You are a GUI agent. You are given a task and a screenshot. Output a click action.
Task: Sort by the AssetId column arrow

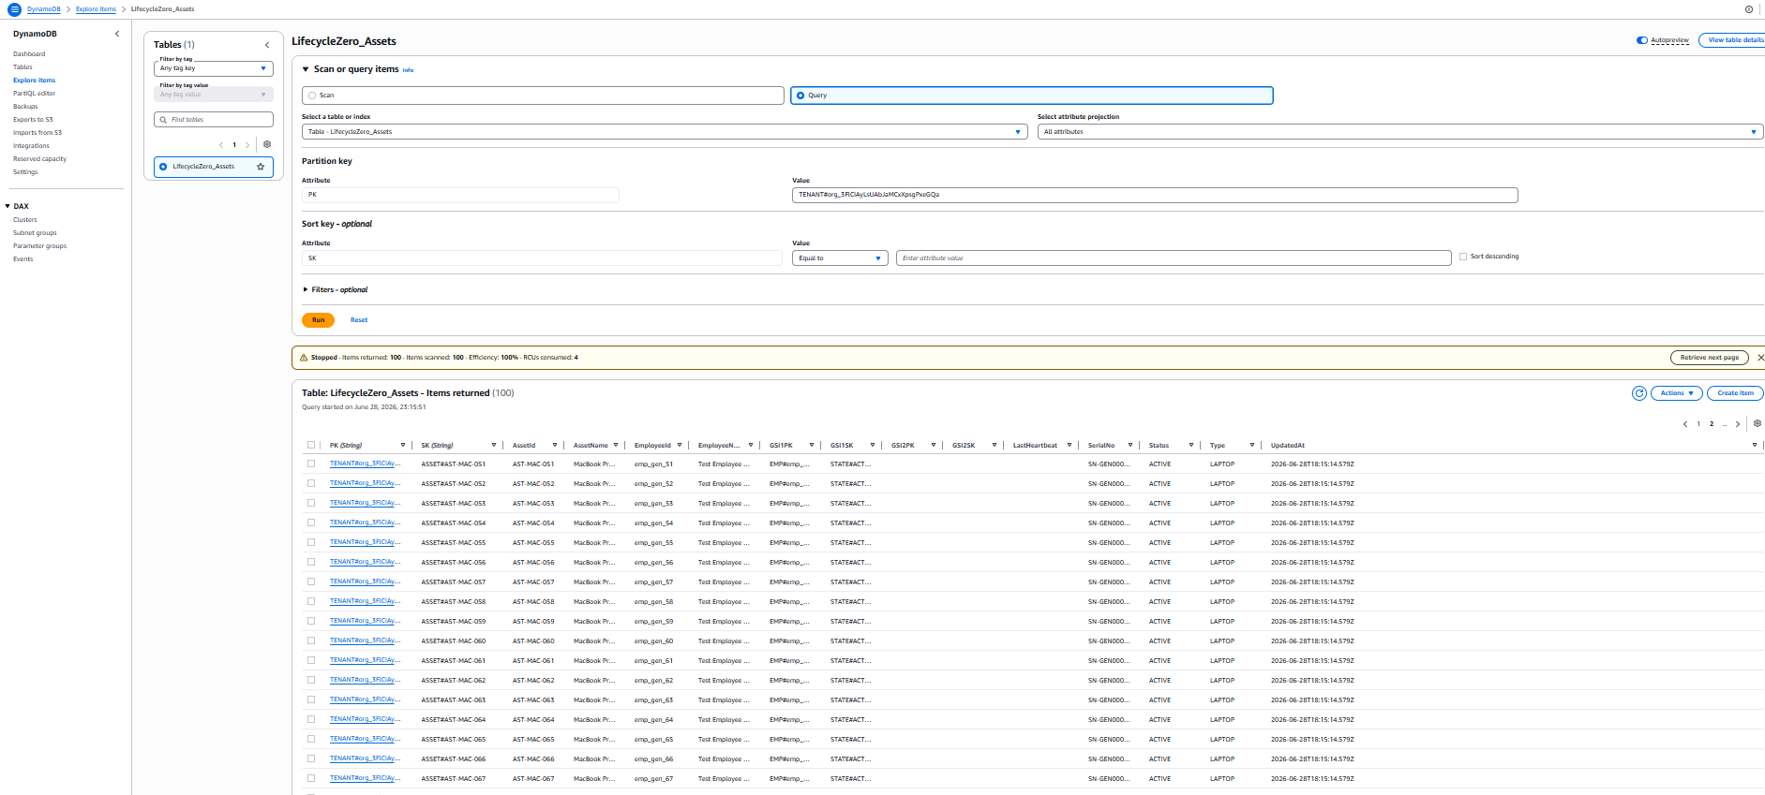point(555,445)
